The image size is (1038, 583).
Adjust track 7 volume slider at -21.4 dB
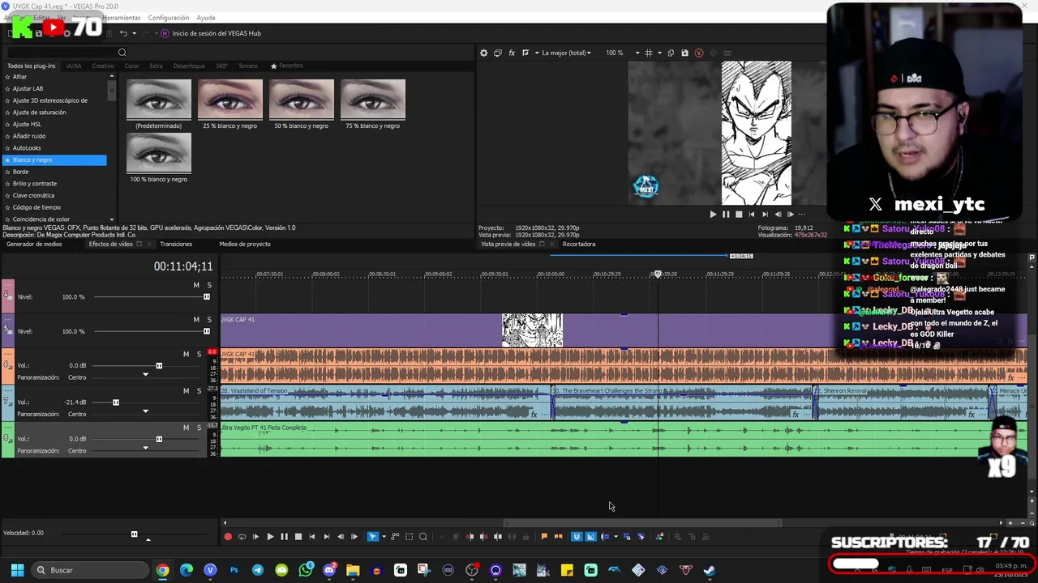(x=115, y=402)
